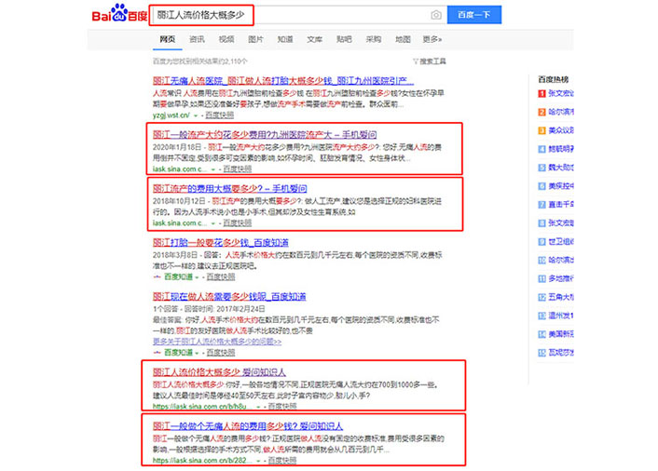Expand dropdown arrow beside yzgj.wst.cn URL
Viewport: 658px width, 471px height.
coord(197,115)
